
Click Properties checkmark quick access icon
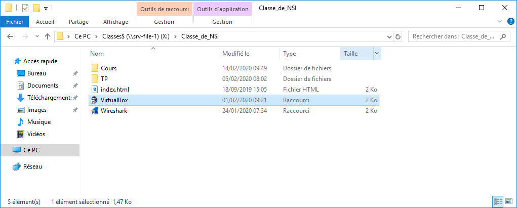(x=25, y=8)
